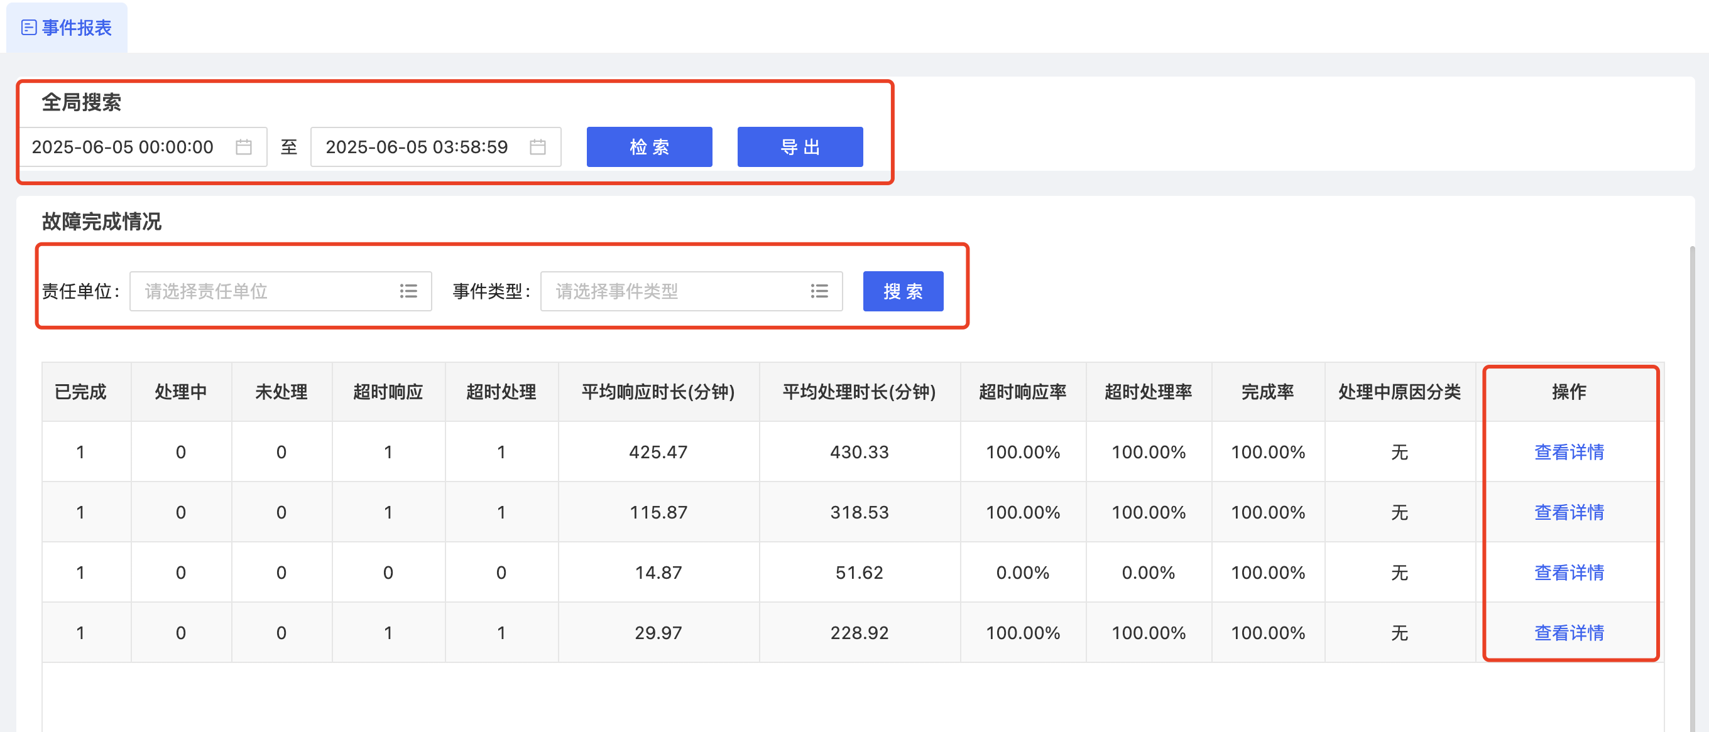
Task: Open the 请选择事件类型 dropdown
Action: (x=691, y=291)
